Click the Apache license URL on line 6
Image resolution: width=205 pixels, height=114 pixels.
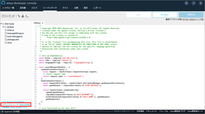click(x=68, y=37)
